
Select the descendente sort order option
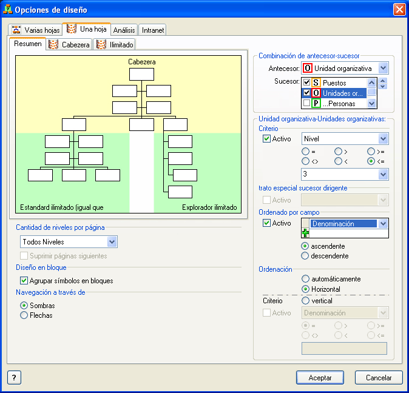coord(305,256)
